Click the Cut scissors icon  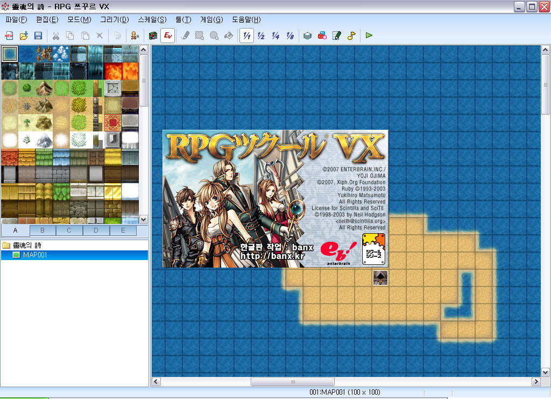(x=55, y=36)
